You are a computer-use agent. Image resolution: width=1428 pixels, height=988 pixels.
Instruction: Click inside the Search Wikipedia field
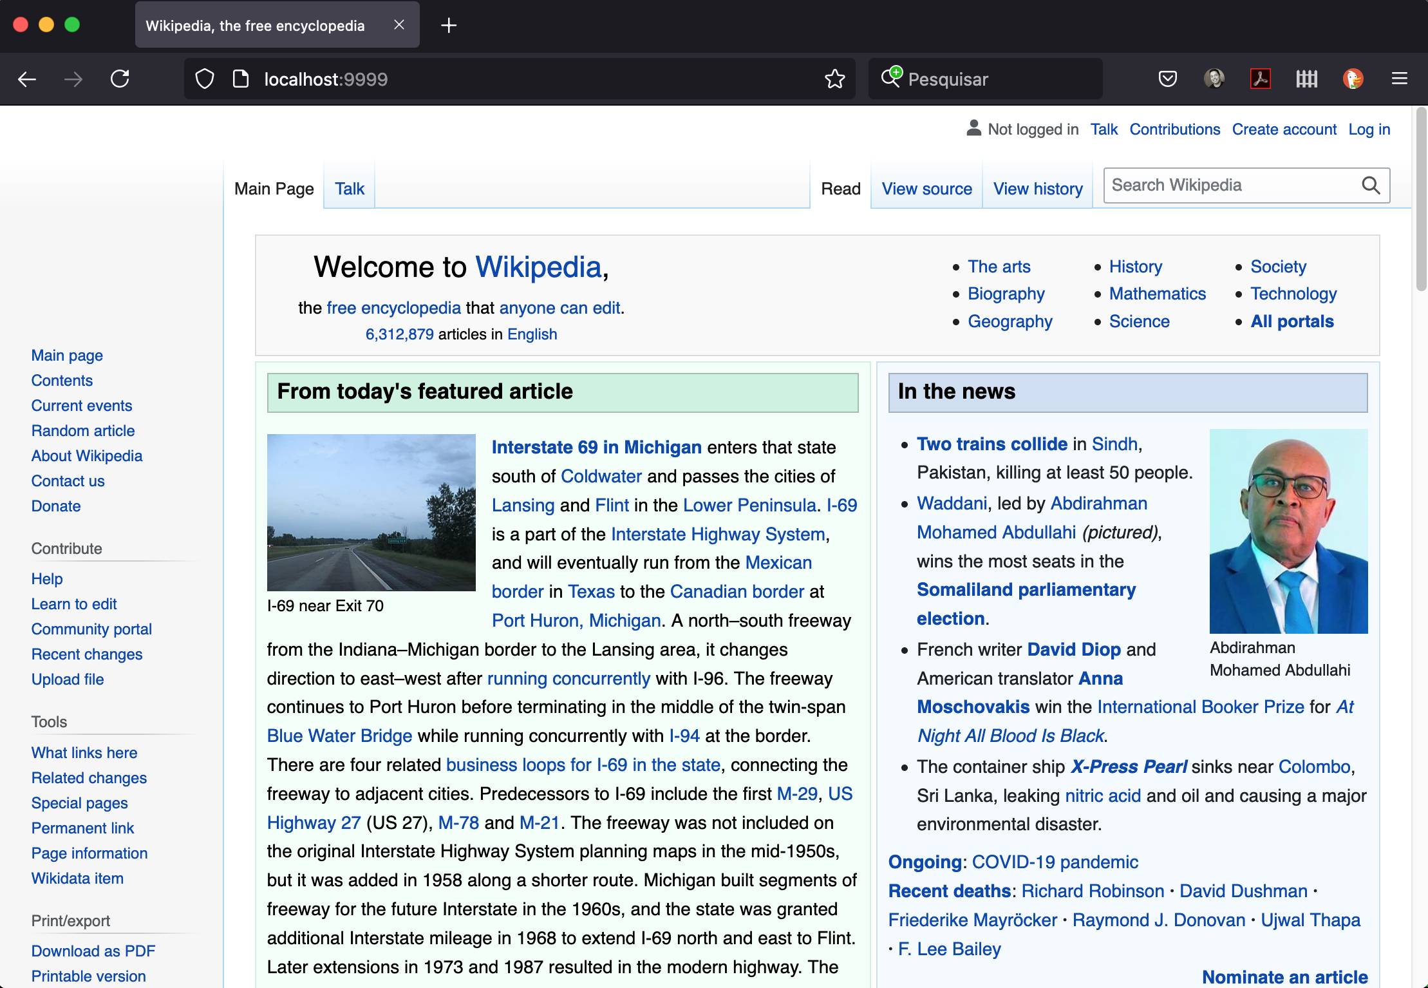[1230, 185]
